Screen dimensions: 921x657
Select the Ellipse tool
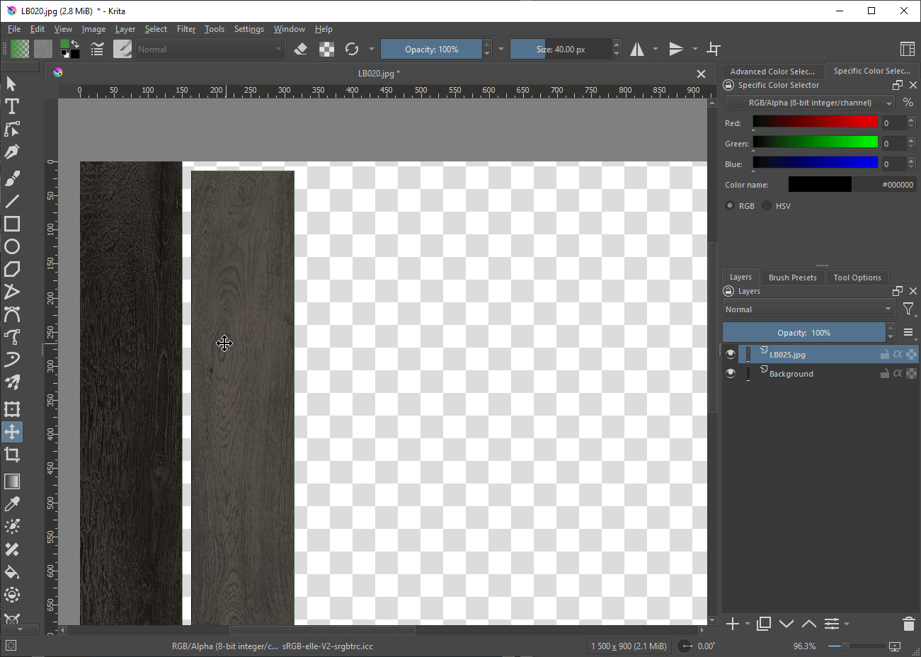click(12, 246)
